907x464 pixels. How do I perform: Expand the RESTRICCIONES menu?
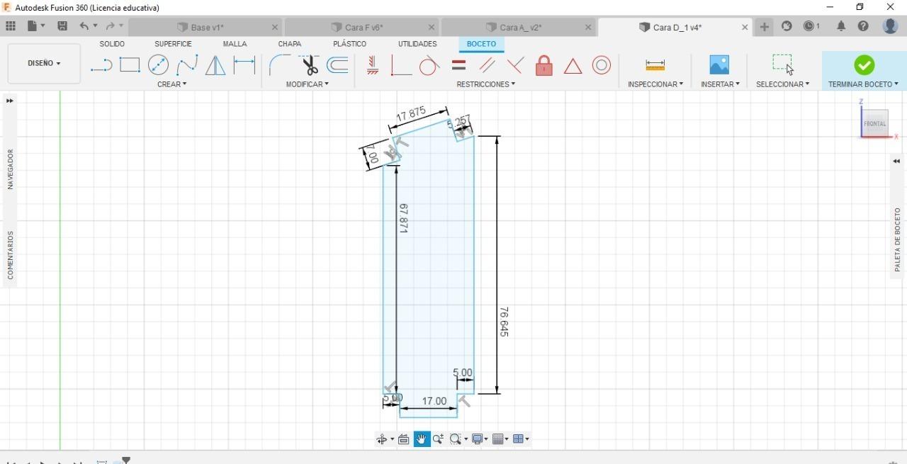(x=486, y=84)
